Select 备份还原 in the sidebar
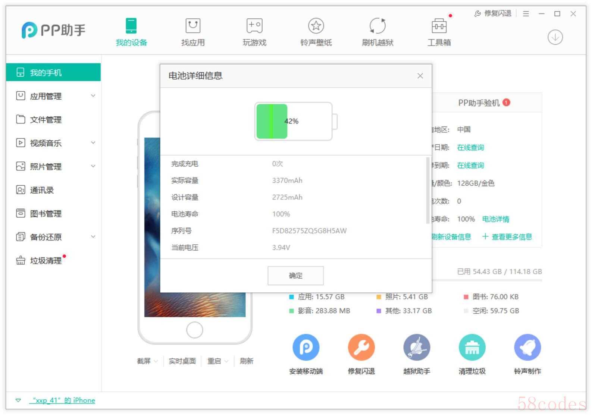 [46, 237]
